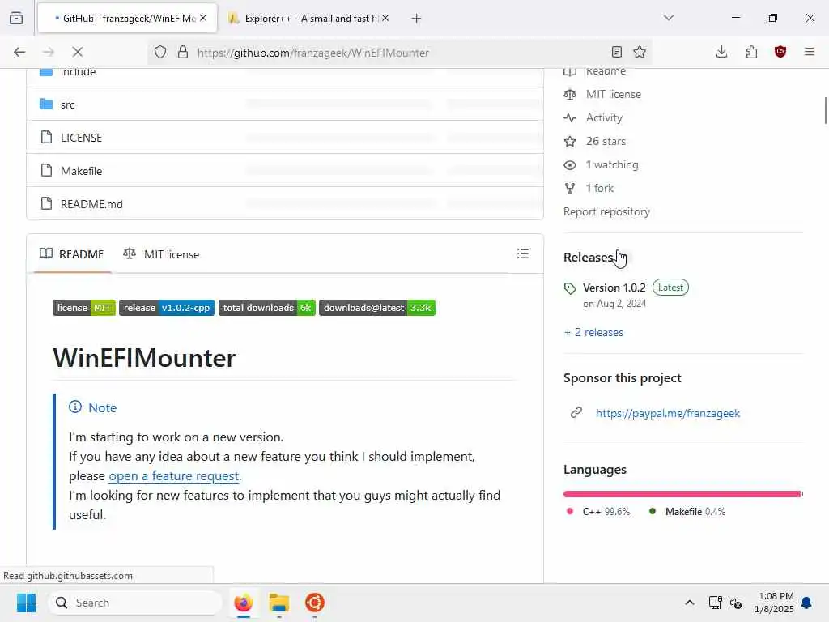829x622 pixels.
Task: Open File Explorer from the taskbar
Action: (x=279, y=603)
